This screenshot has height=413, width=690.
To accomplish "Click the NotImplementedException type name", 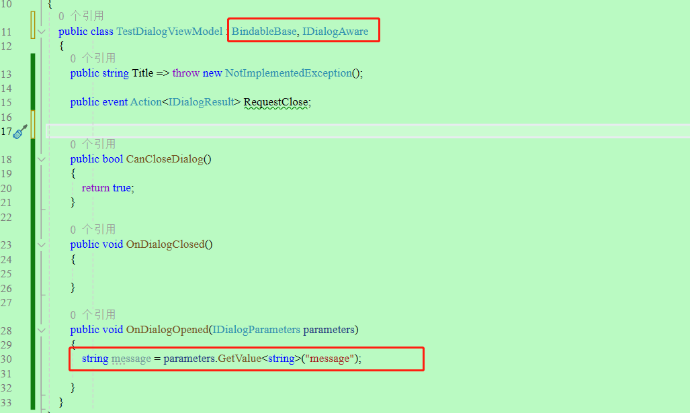I will click(288, 73).
